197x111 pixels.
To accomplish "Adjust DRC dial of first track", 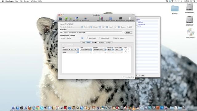I will (x=126, y=50).
